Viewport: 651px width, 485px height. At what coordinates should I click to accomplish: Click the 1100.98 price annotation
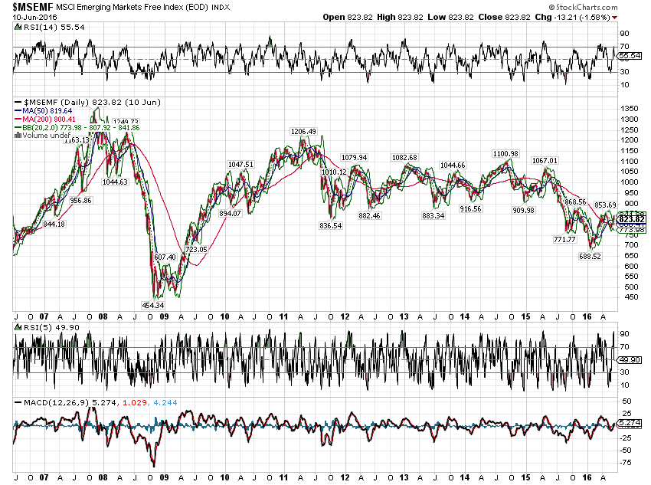(505, 154)
